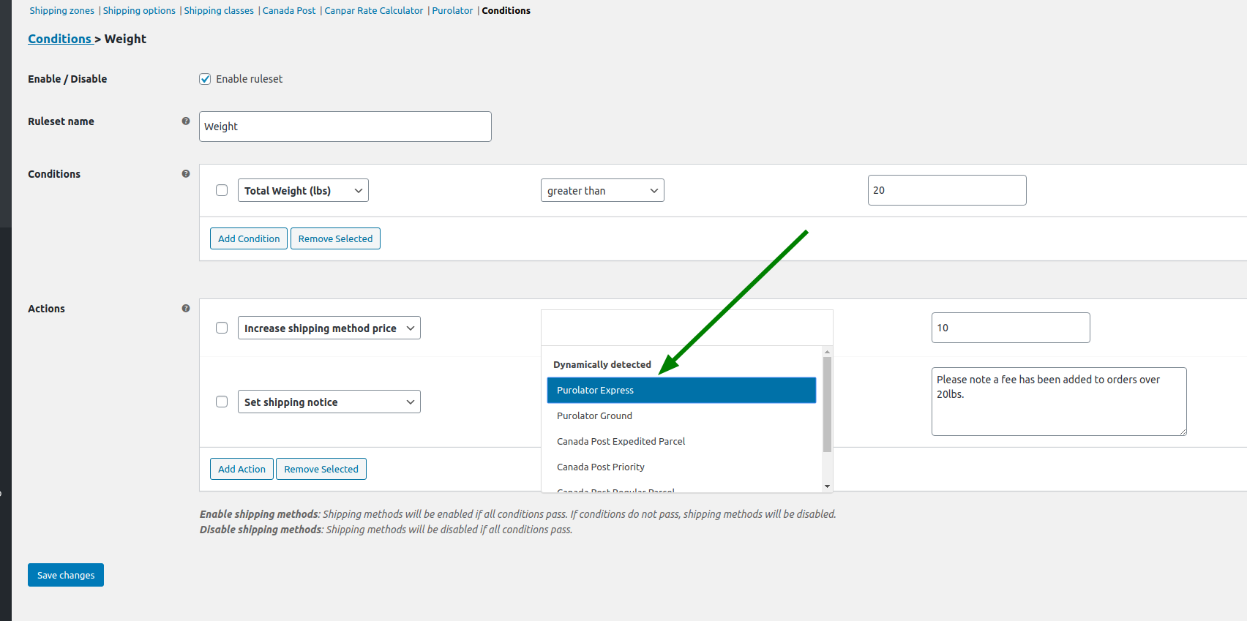The width and height of the screenshot is (1247, 621).
Task: Click the Ruleset name input field
Action: click(345, 127)
